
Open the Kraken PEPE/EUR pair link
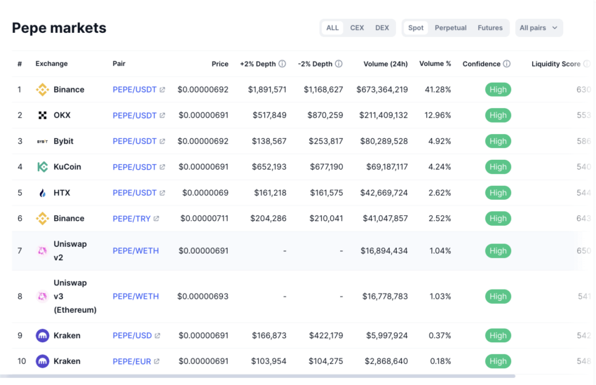click(132, 362)
